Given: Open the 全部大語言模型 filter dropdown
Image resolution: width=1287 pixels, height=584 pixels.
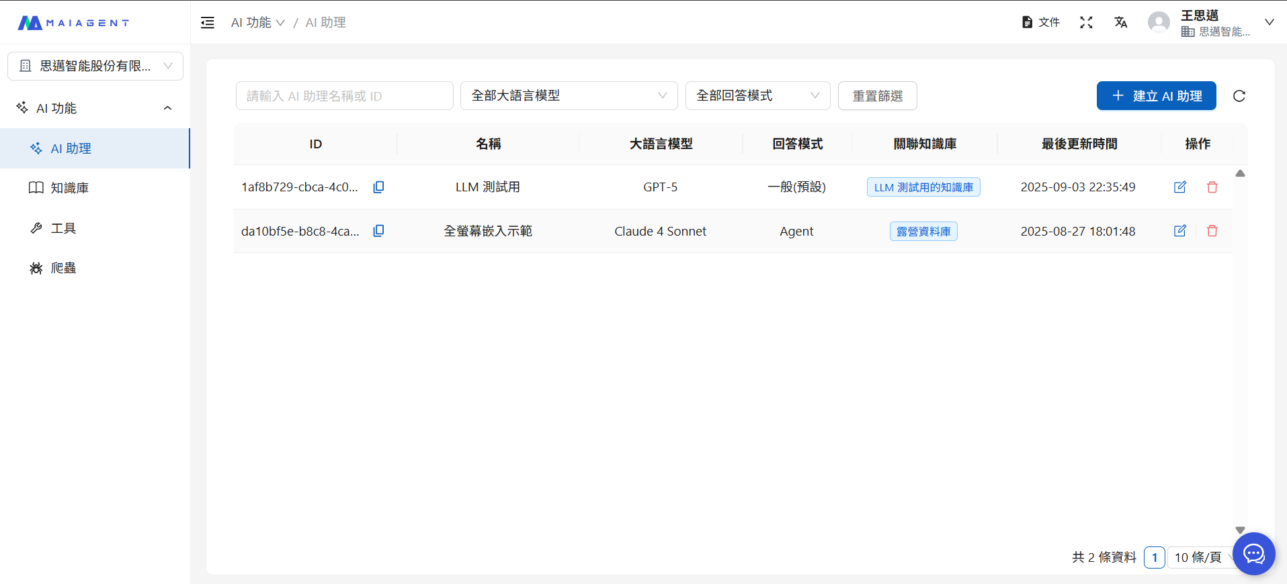Looking at the screenshot, I should pos(569,96).
